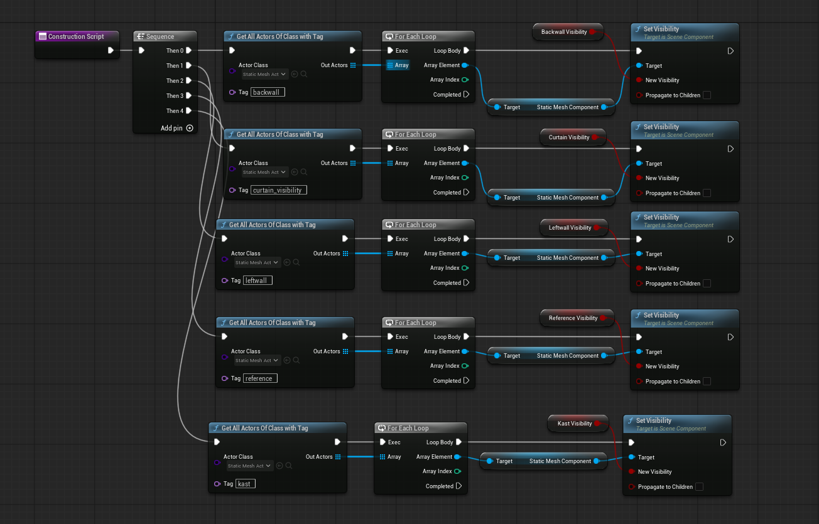This screenshot has height=524, width=819.
Task: Click the Add pin plus icon on Sequence
Action: (x=190, y=128)
